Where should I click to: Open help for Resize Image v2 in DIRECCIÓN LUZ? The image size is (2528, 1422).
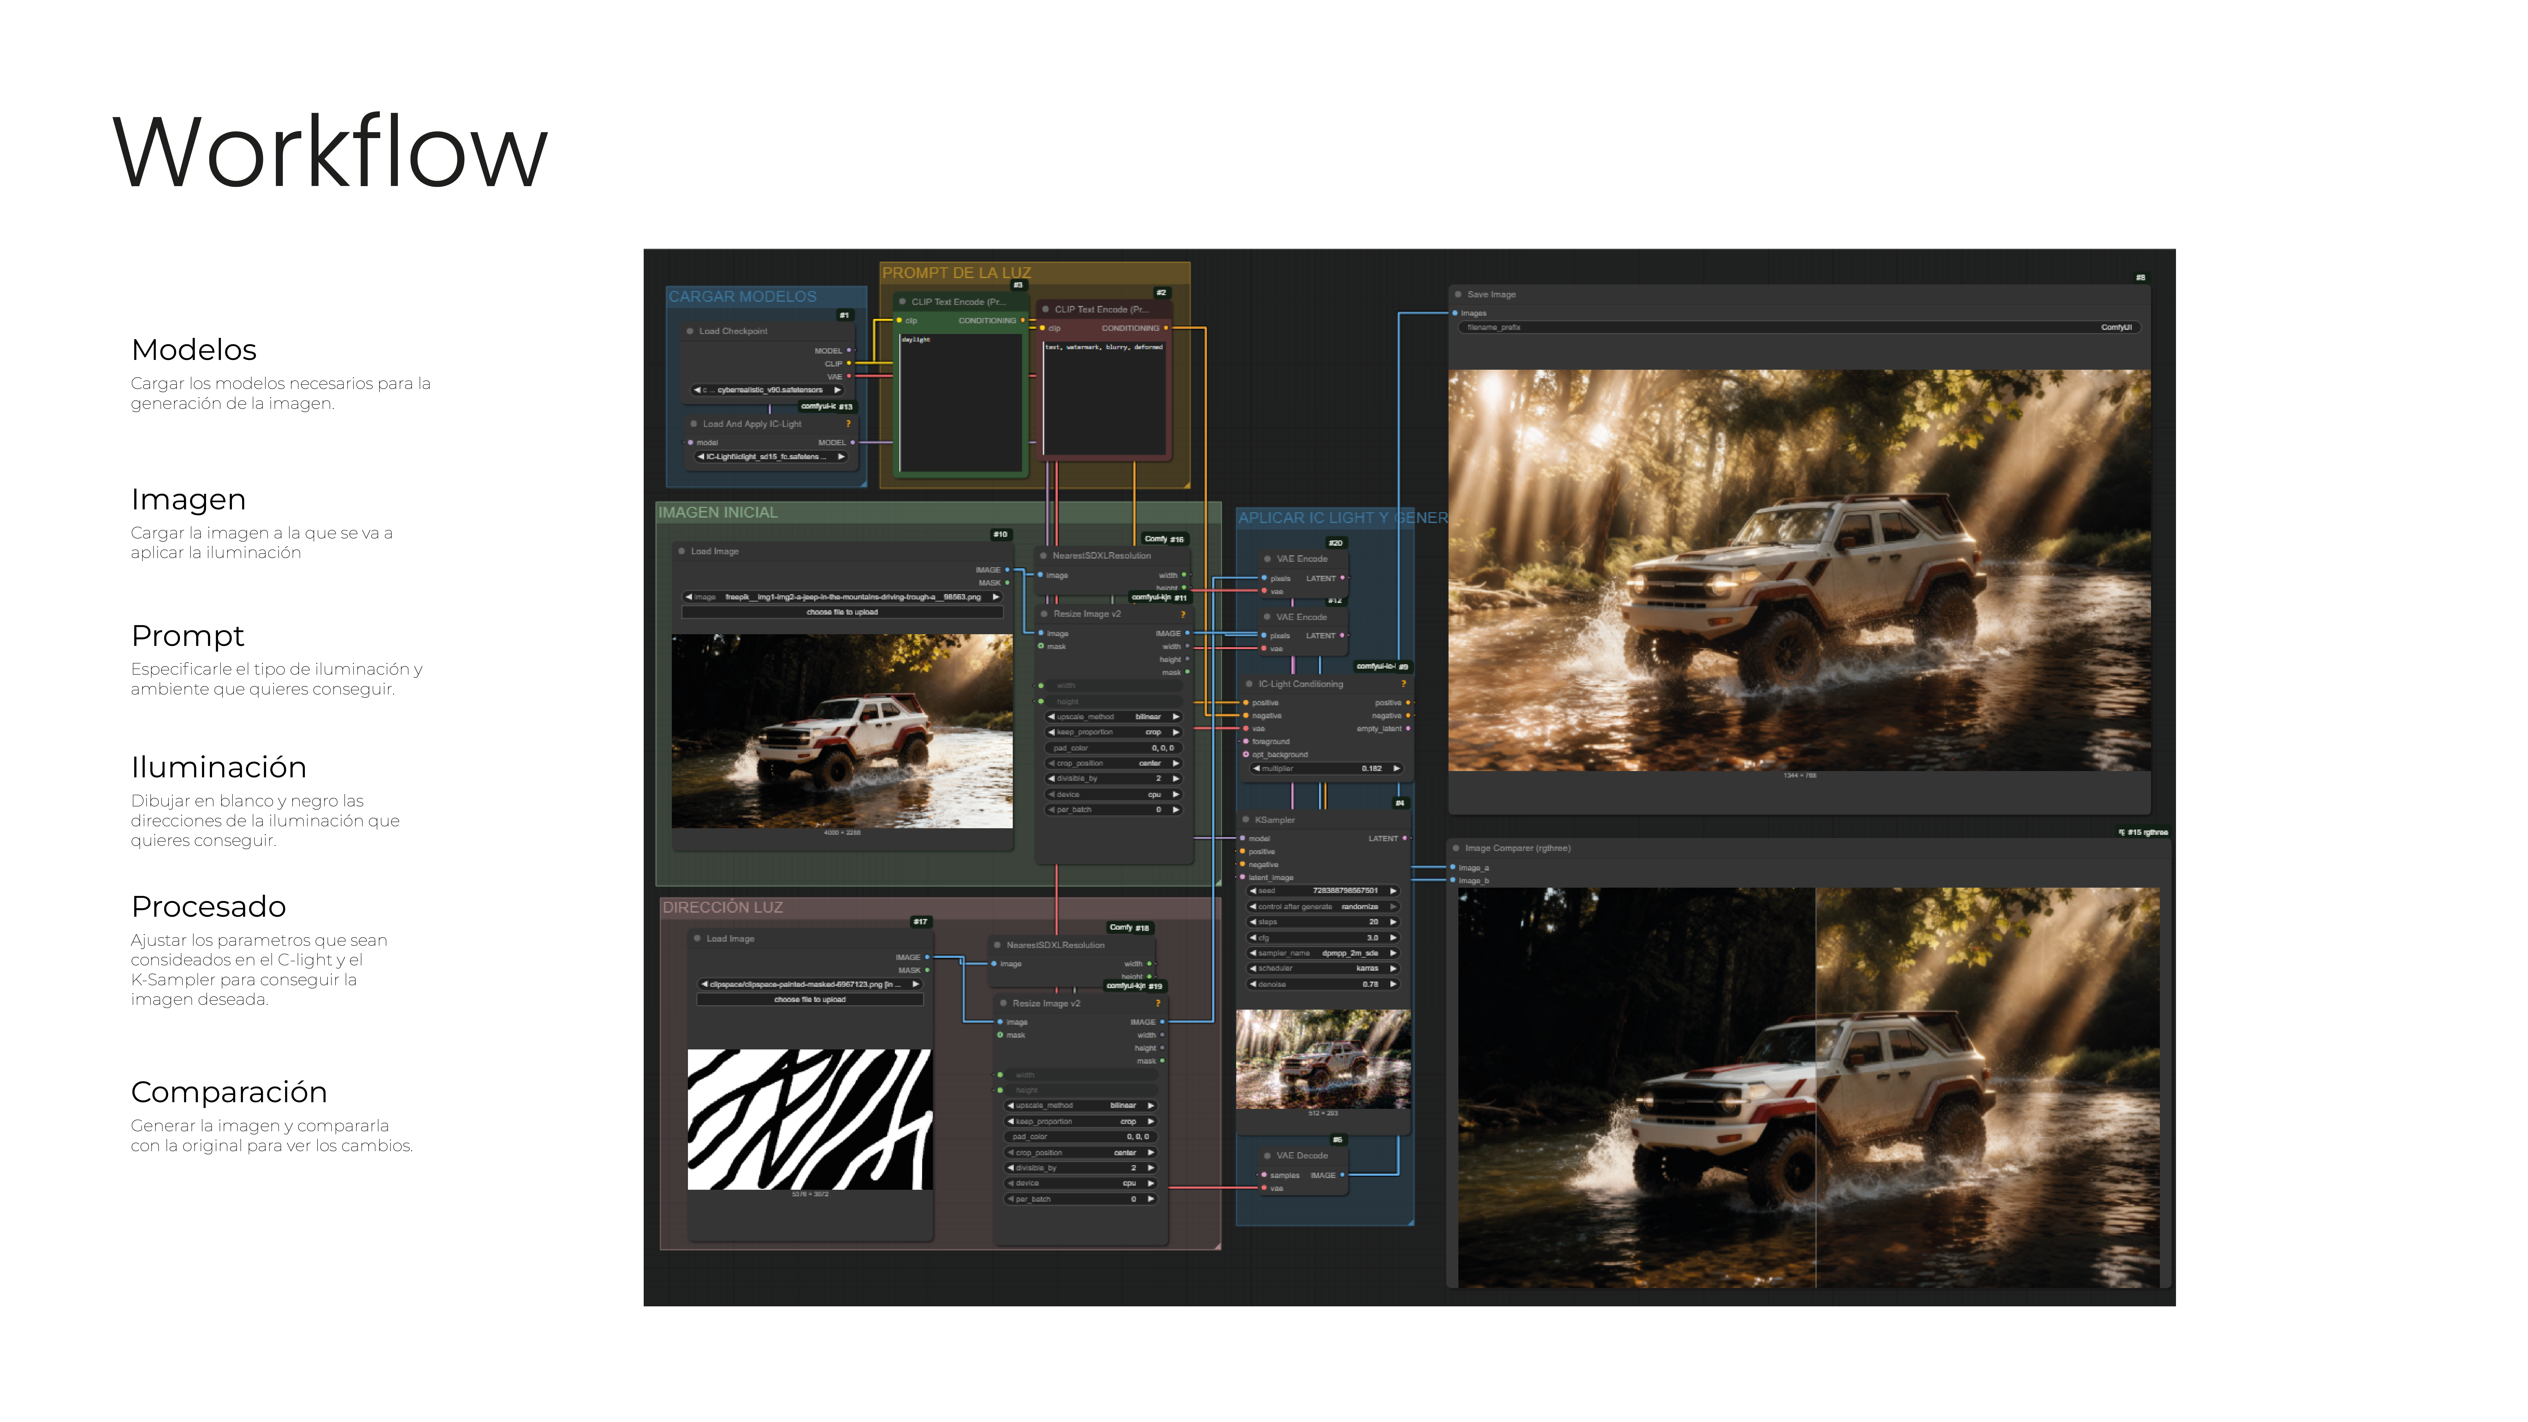(x=1158, y=1003)
